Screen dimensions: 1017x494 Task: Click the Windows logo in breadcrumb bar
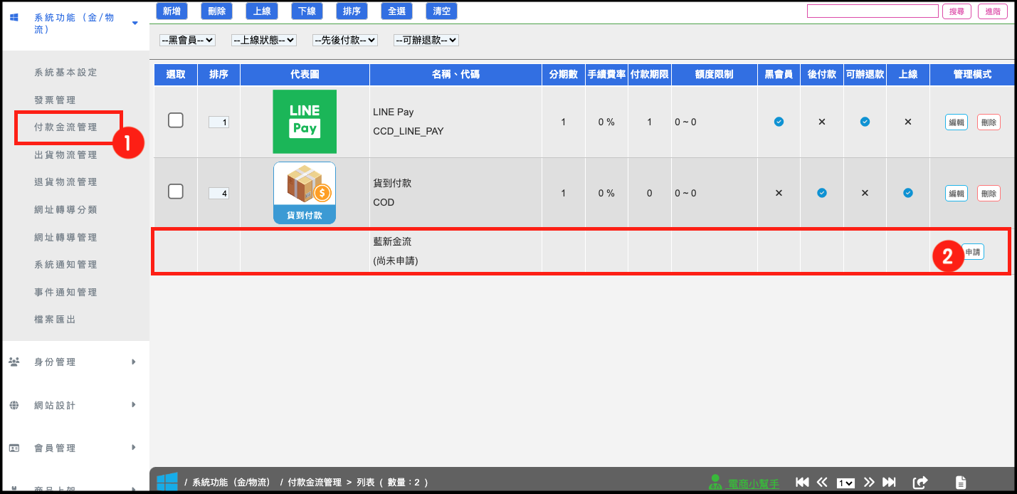167,482
